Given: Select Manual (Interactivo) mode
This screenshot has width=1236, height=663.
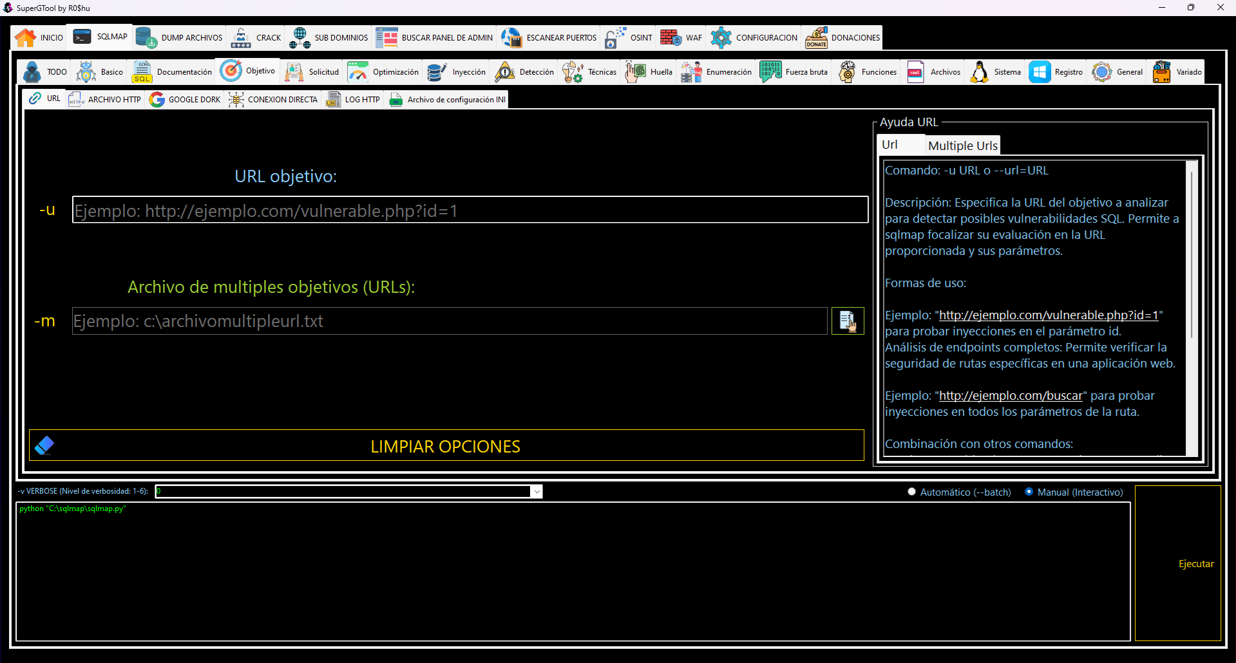Looking at the screenshot, I should (1073, 492).
